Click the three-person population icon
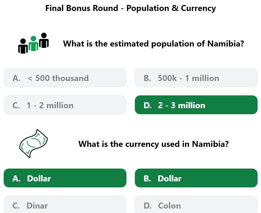This screenshot has width=261, height=213. point(33,43)
